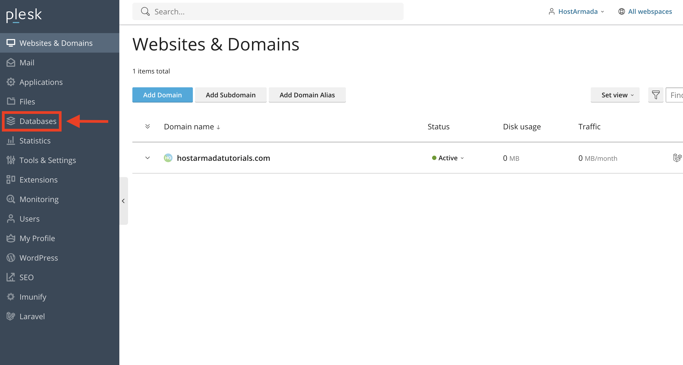This screenshot has width=683, height=365.
Task: Click the Add Domain button
Action: (x=162, y=95)
